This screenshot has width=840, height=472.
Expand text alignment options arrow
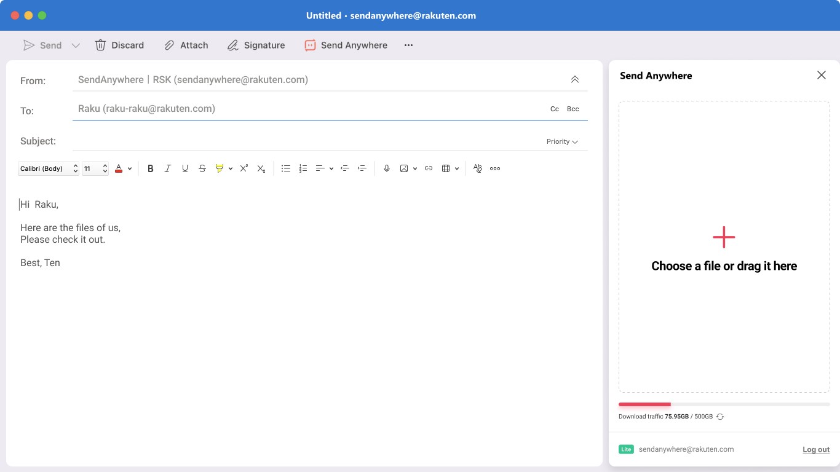[331, 168]
